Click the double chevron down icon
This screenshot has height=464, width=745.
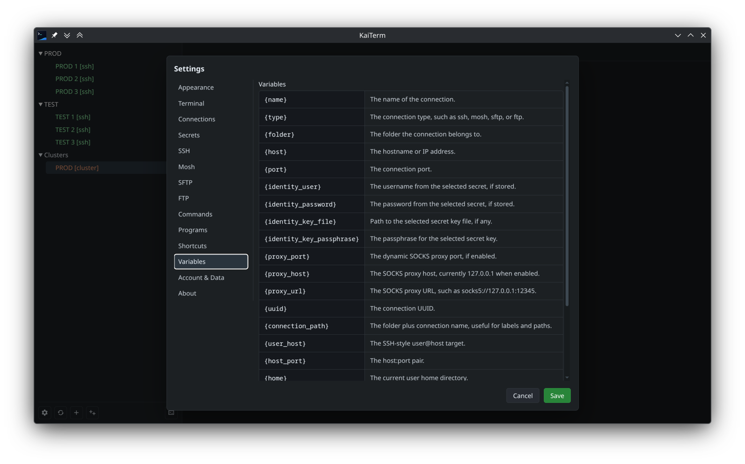point(67,35)
